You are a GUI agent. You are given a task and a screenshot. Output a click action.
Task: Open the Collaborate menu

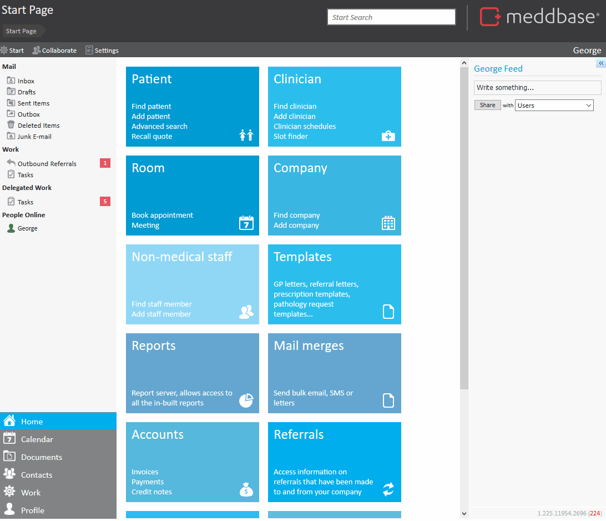pyautogui.click(x=54, y=51)
